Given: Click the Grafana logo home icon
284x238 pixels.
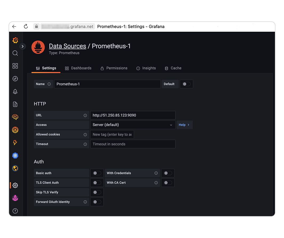Looking at the screenshot, I should point(15,40).
